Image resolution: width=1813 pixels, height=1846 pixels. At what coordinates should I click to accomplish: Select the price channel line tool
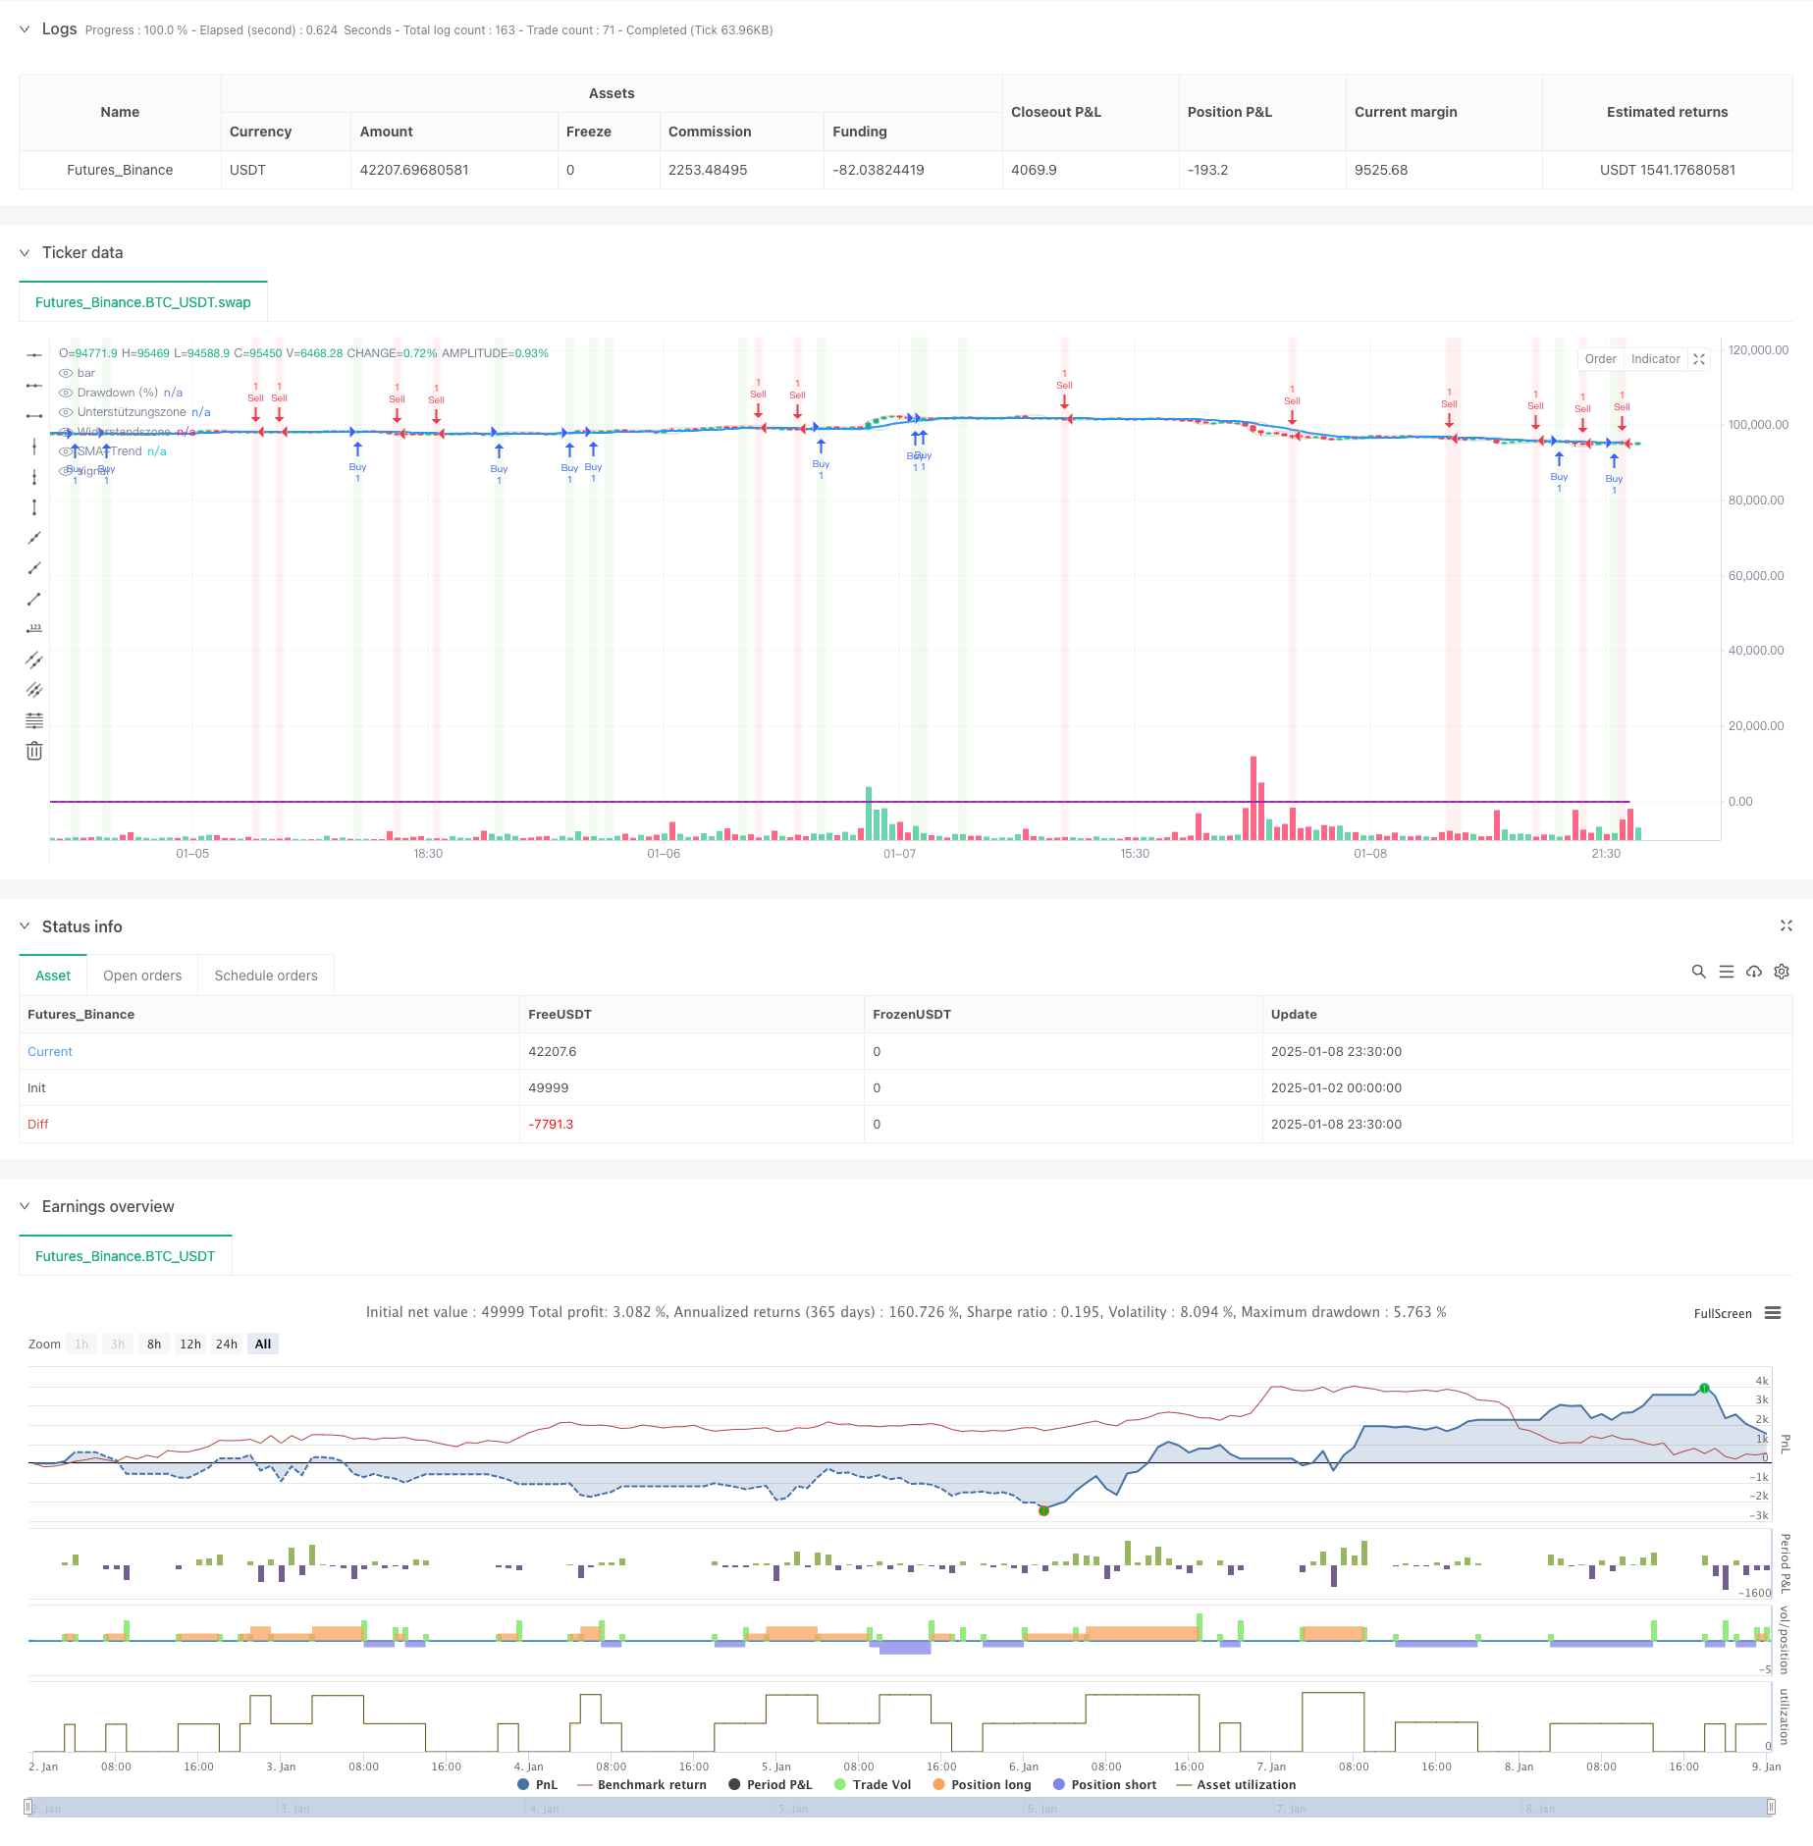(x=34, y=659)
